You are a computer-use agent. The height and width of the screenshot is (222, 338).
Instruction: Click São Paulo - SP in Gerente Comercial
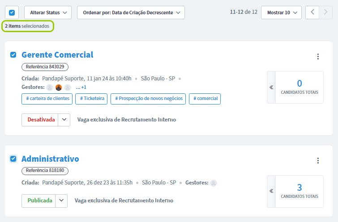[158, 79]
